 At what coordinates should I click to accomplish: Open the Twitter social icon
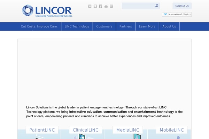pyautogui.click(x=95, y=6)
